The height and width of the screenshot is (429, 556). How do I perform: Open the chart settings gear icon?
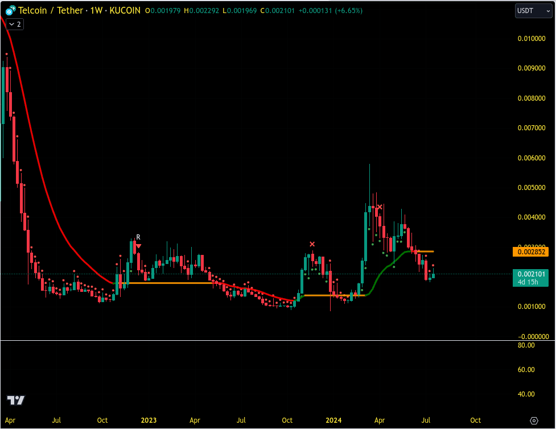click(x=534, y=420)
